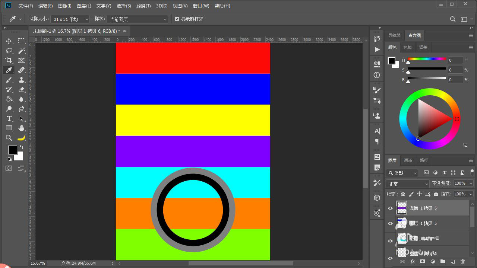Toggle lock image pixels brush icon
Image resolution: width=477 pixels, height=268 pixels.
click(x=411, y=194)
